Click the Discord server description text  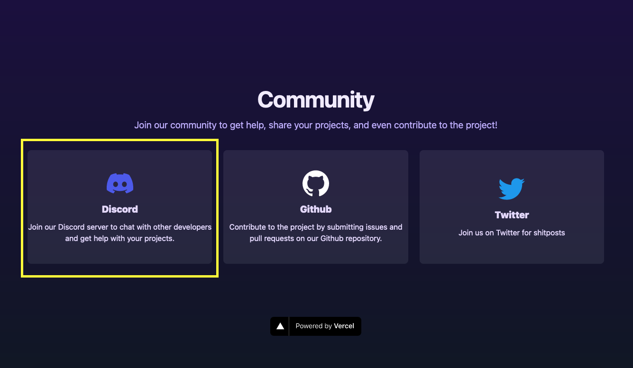tap(120, 233)
